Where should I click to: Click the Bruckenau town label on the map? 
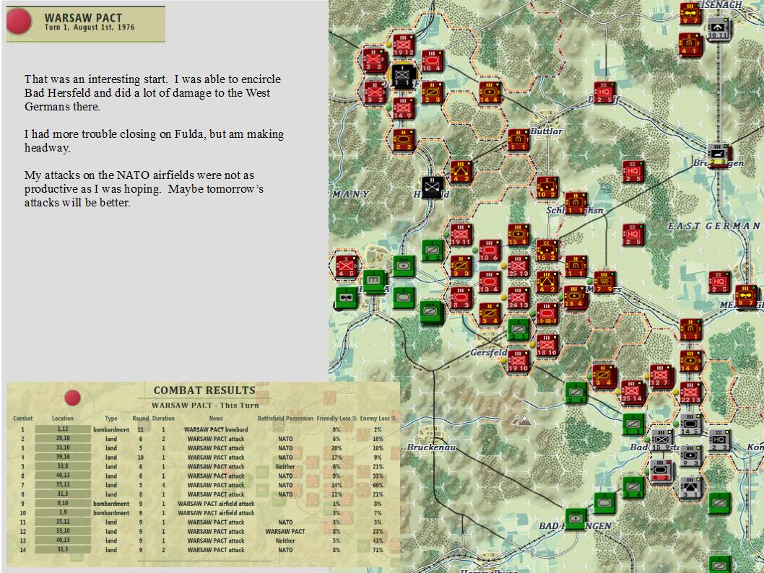point(431,447)
